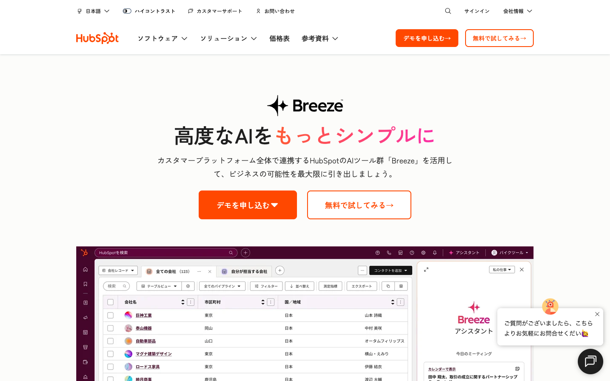Click the settings gear icon in preview toolbar

click(x=423, y=253)
